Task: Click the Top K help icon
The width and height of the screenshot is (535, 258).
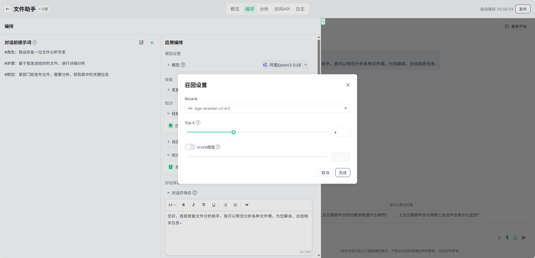Action: click(x=198, y=123)
